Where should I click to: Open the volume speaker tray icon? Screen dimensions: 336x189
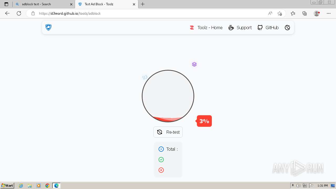click(298, 186)
